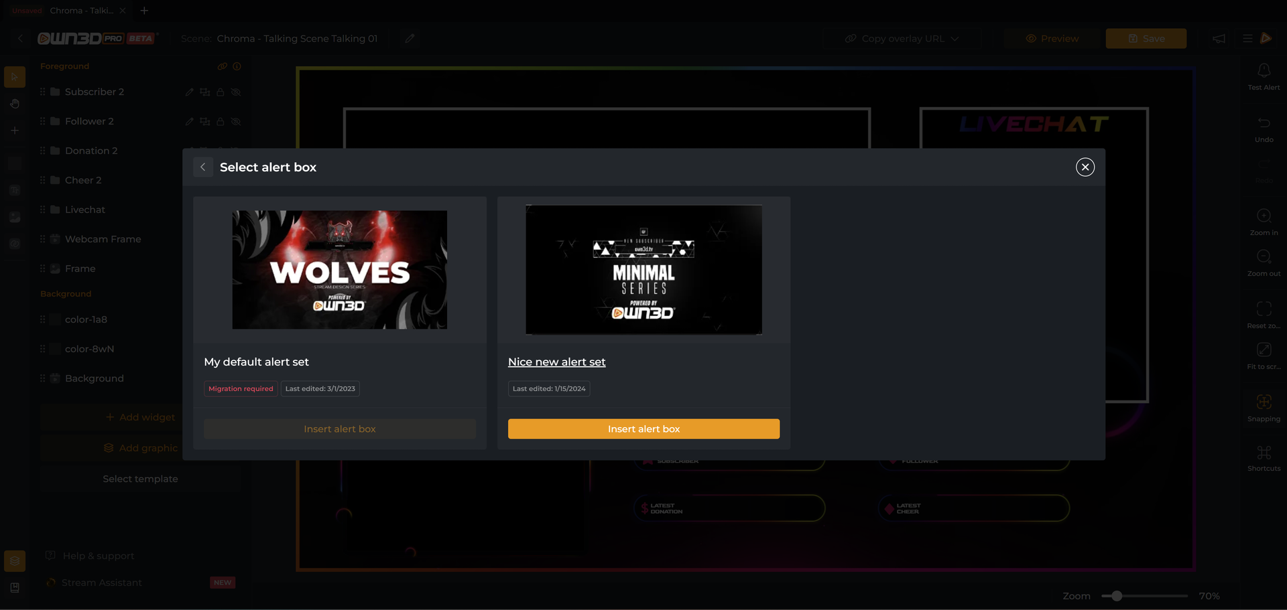Open the Nice new alert set link
Viewport: 1287px width, 610px height.
click(556, 362)
